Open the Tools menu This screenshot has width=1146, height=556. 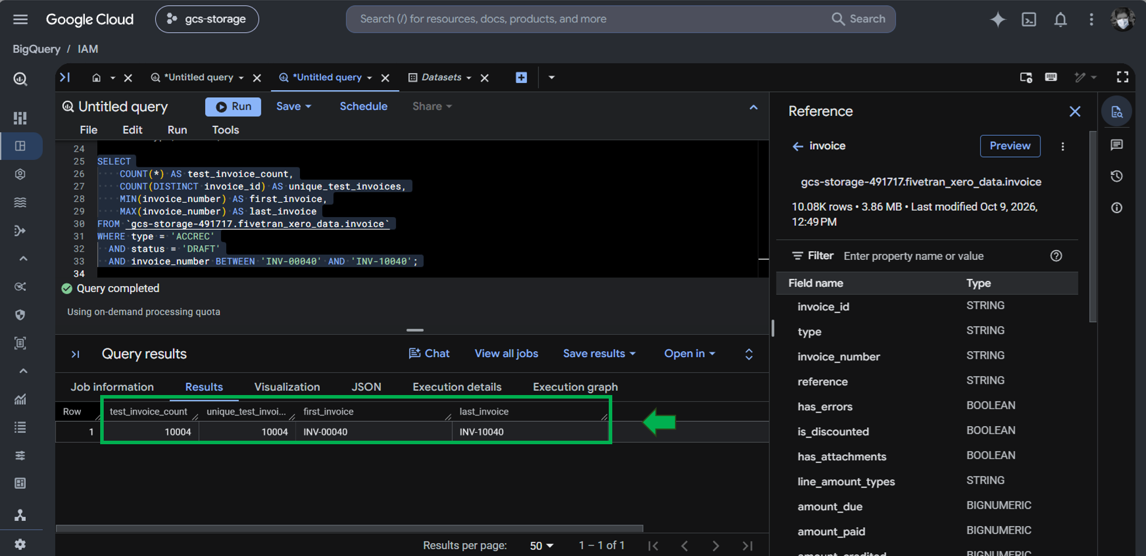tap(226, 130)
